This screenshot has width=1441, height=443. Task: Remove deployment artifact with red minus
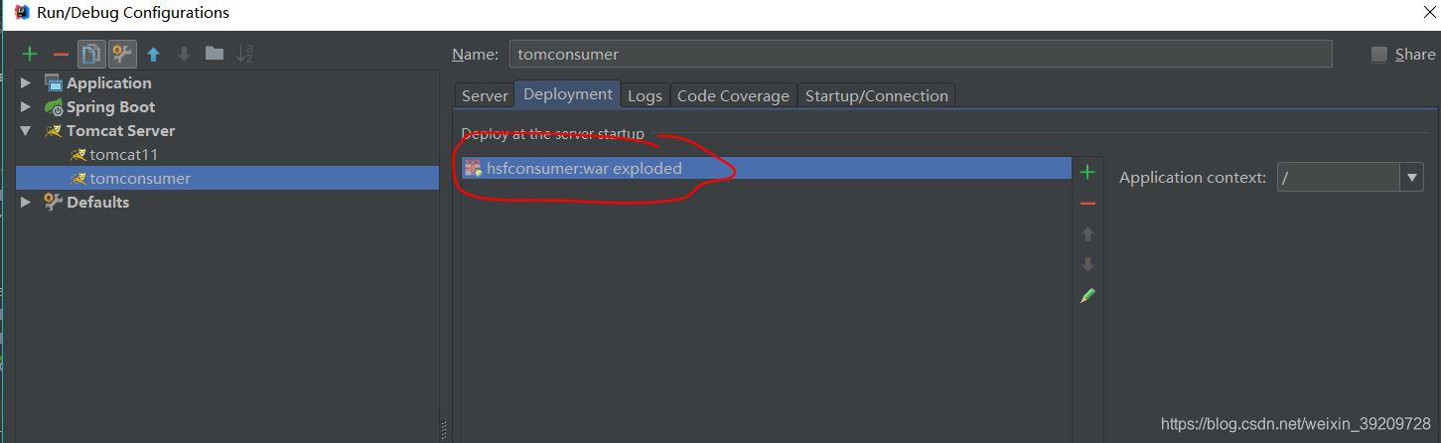coord(1087,204)
